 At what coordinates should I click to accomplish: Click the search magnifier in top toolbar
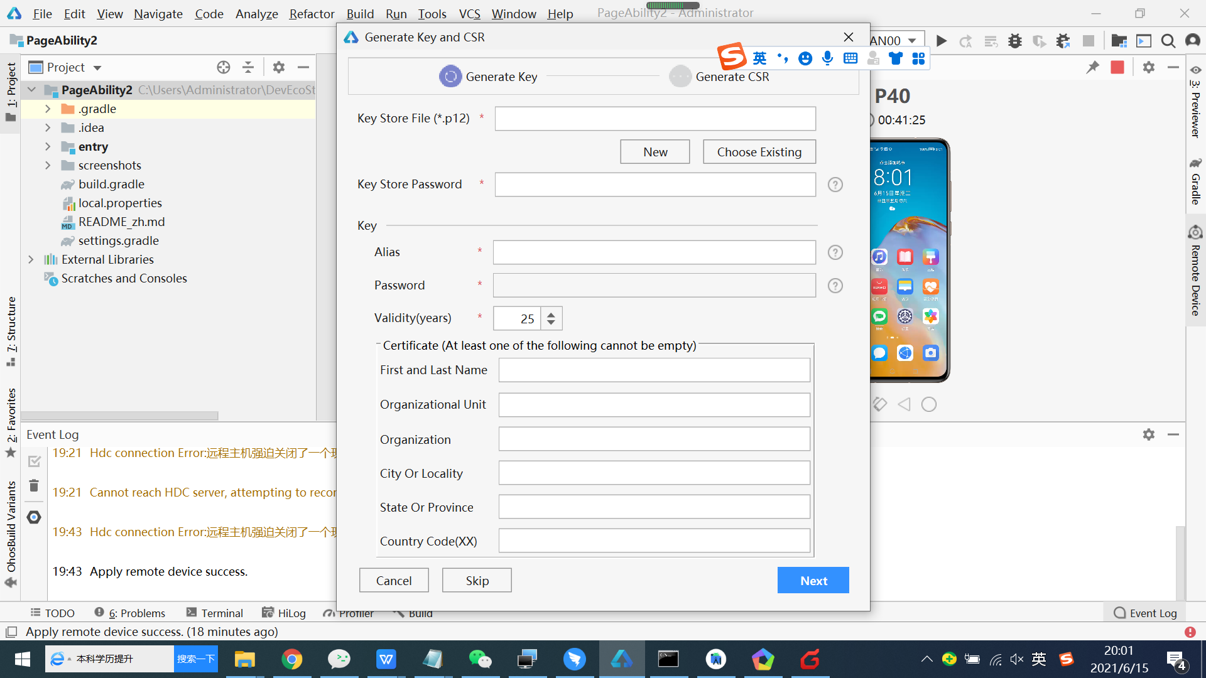[x=1168, y=41]
